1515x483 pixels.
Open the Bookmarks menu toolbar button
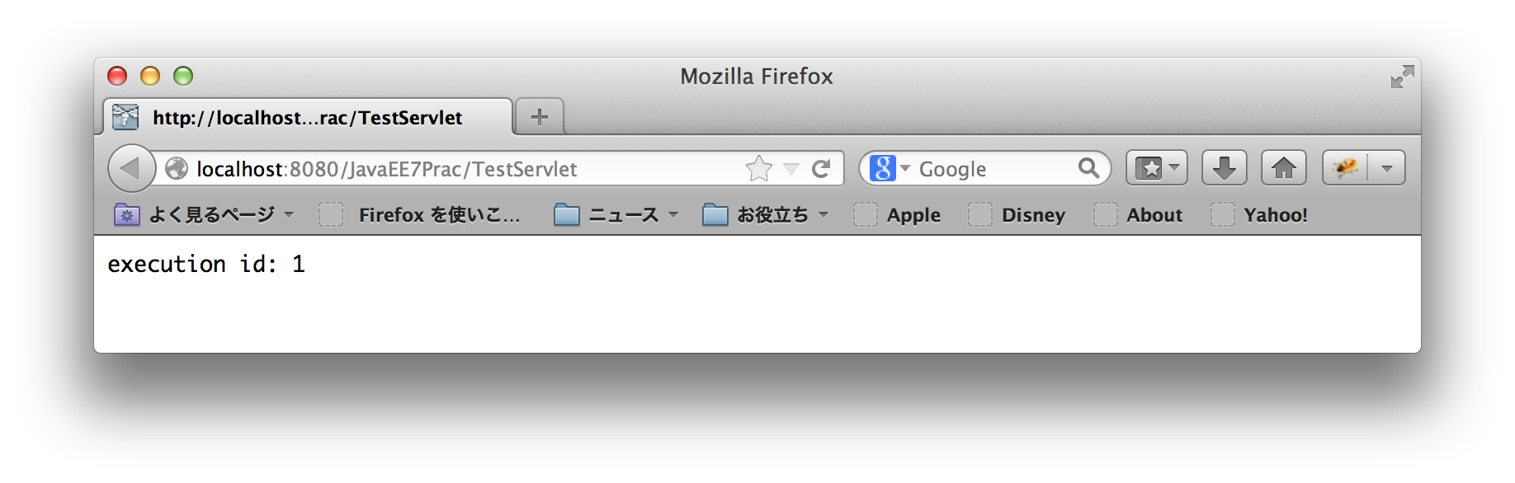coord(1157,168)
